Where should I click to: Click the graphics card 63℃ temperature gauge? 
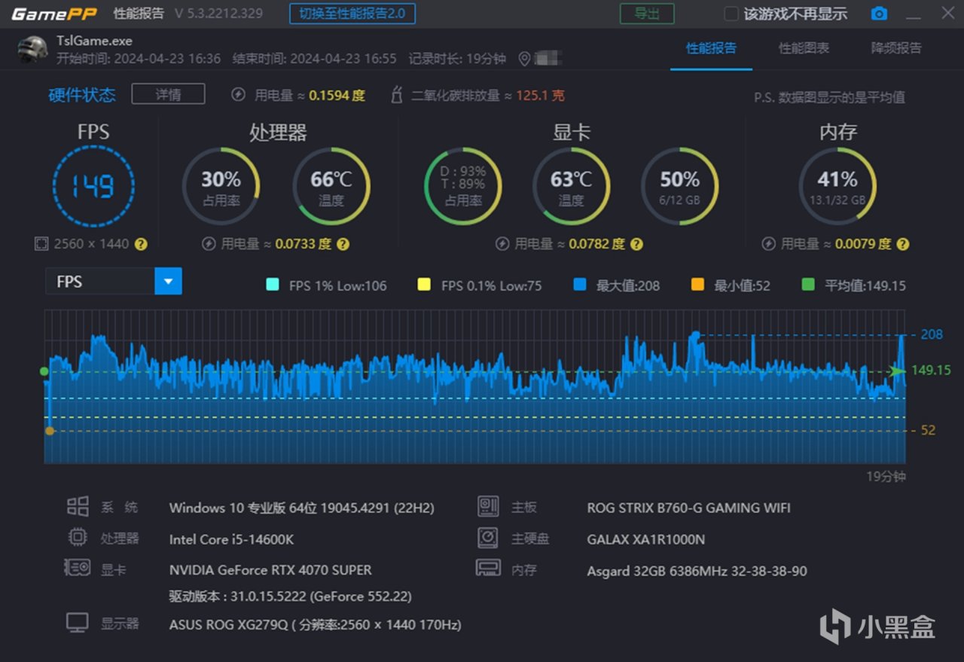click(x=572, y=185)
